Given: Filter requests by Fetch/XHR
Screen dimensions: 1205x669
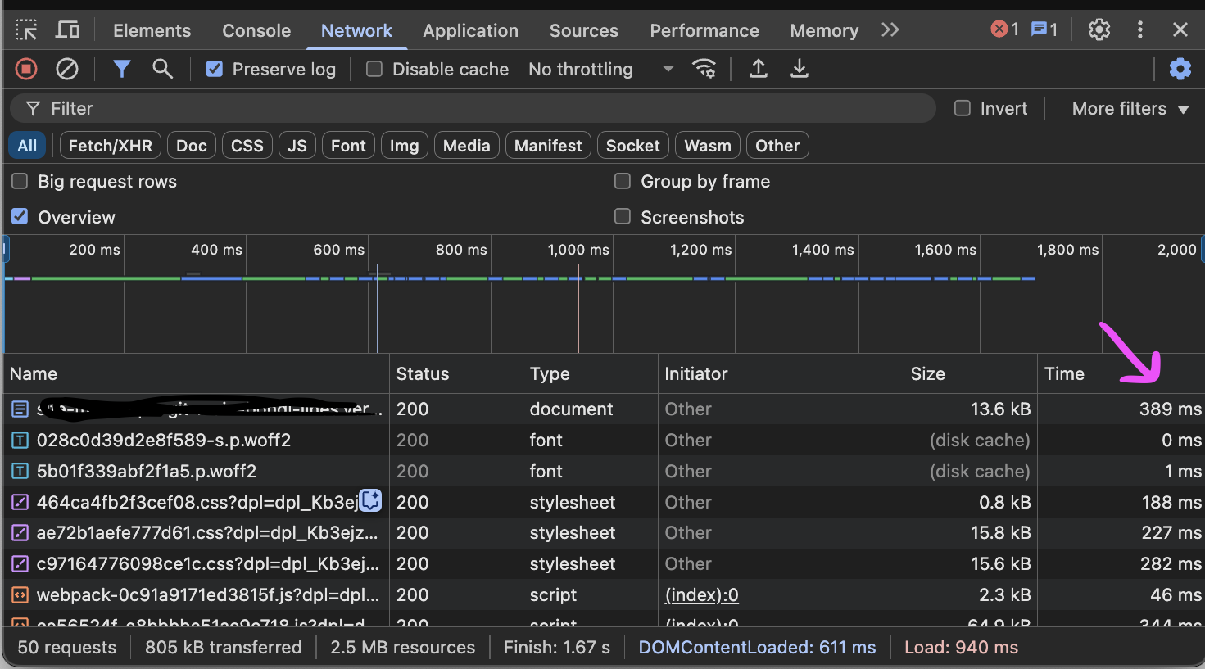Looking at the screenshot, I should [x=110, y=146].
